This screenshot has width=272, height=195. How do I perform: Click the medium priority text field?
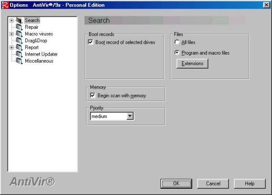point(109,116)
